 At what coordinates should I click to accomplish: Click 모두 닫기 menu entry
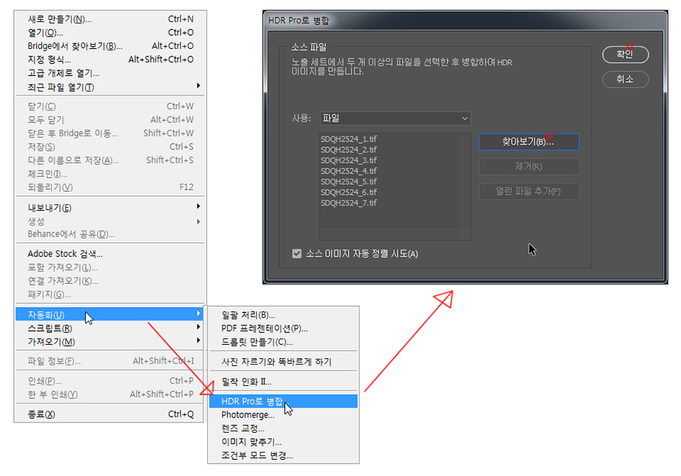tap(111, 120)
